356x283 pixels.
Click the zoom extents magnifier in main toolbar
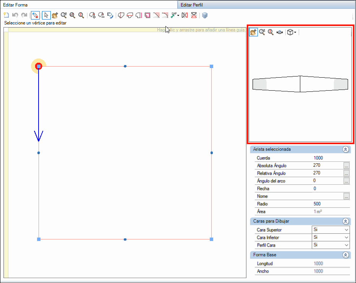point(81,15)
